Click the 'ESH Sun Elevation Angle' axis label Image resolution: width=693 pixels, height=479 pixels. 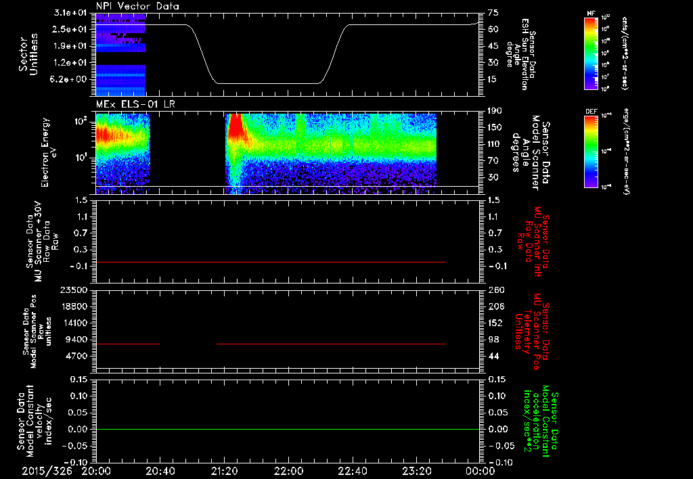[521, 54]
